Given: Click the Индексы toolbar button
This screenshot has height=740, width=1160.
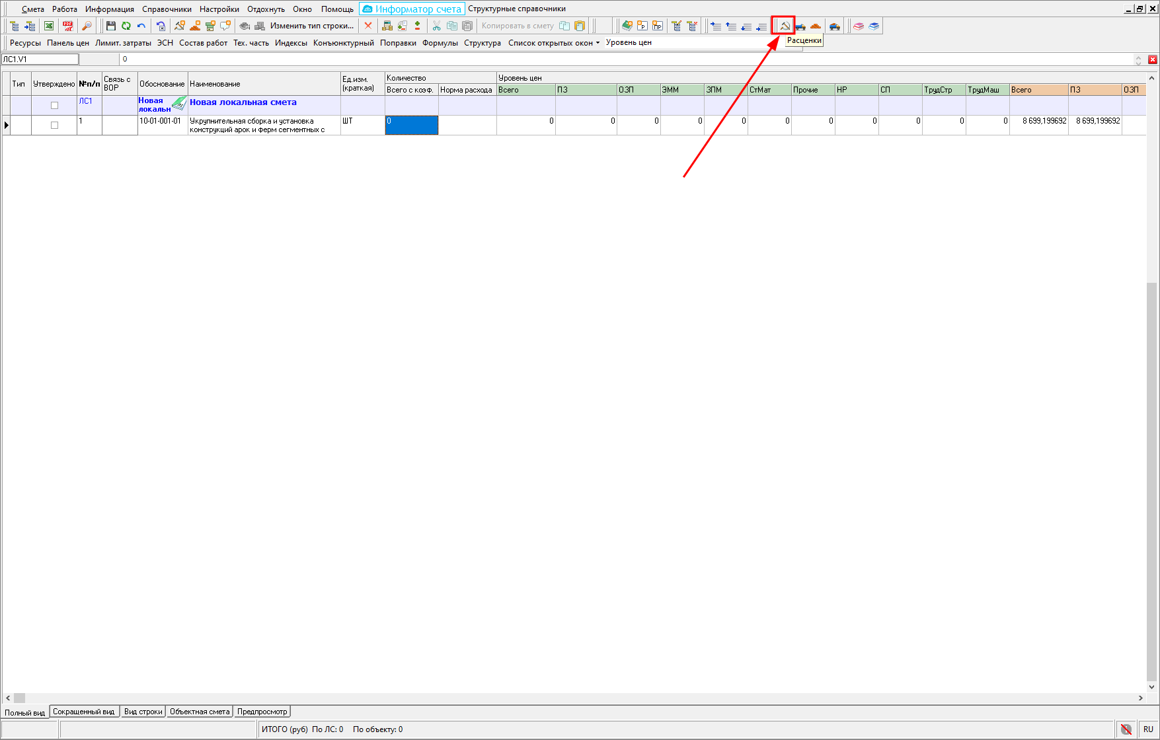Looking at the screenshot, I should pos(291,43).
